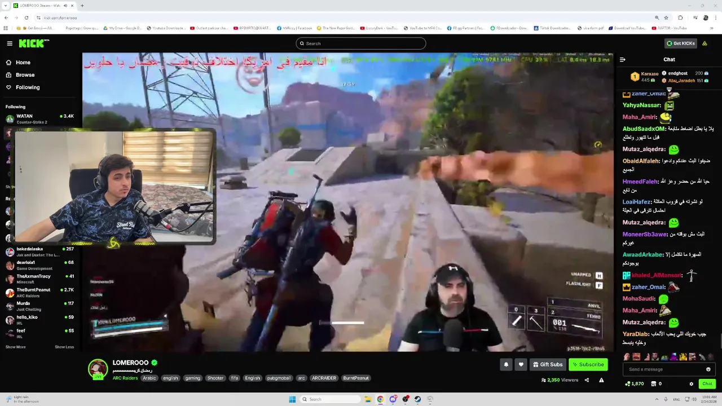The image size is (722, 406).
Task: Open Murda channel in sidebar
Action: (x=39, y=306)
